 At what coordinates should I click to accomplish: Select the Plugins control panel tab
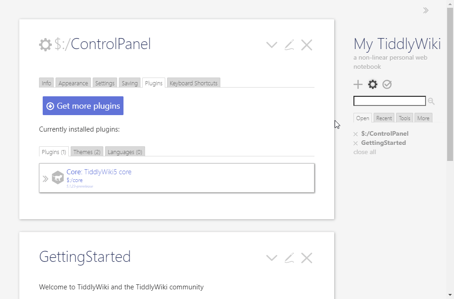coord(154,83)
